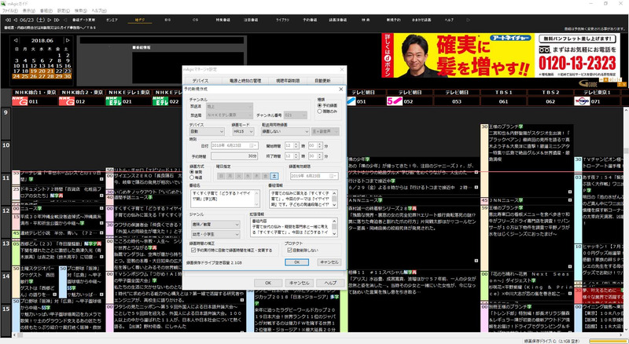Show previous month in 2018.06 calendar

tap(16, 40)
